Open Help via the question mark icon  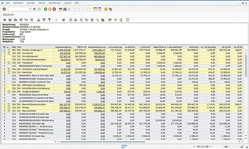click(106, 9)
